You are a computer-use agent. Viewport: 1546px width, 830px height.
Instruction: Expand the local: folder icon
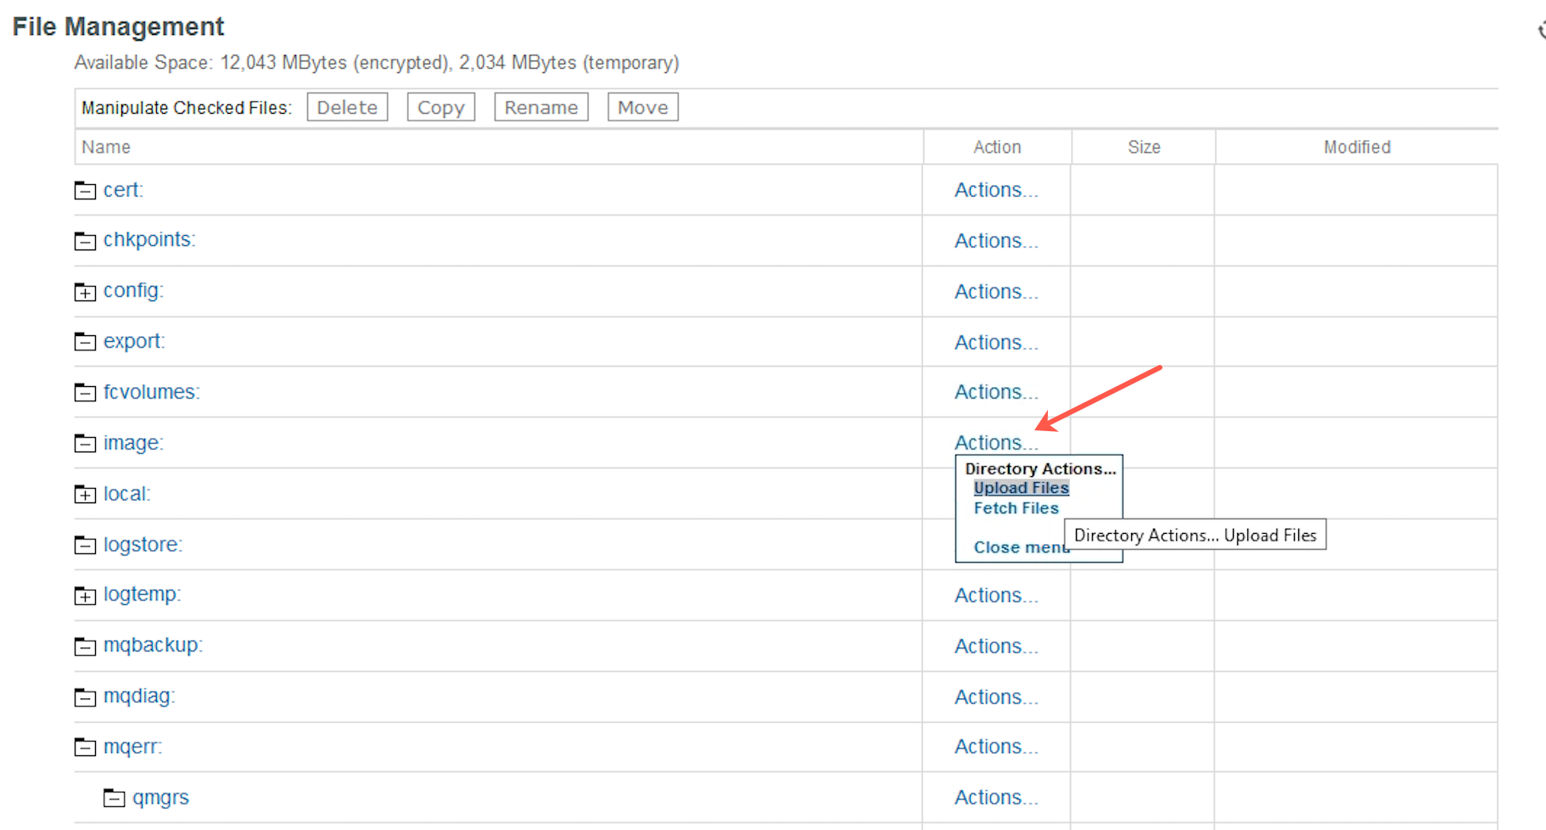85,494
